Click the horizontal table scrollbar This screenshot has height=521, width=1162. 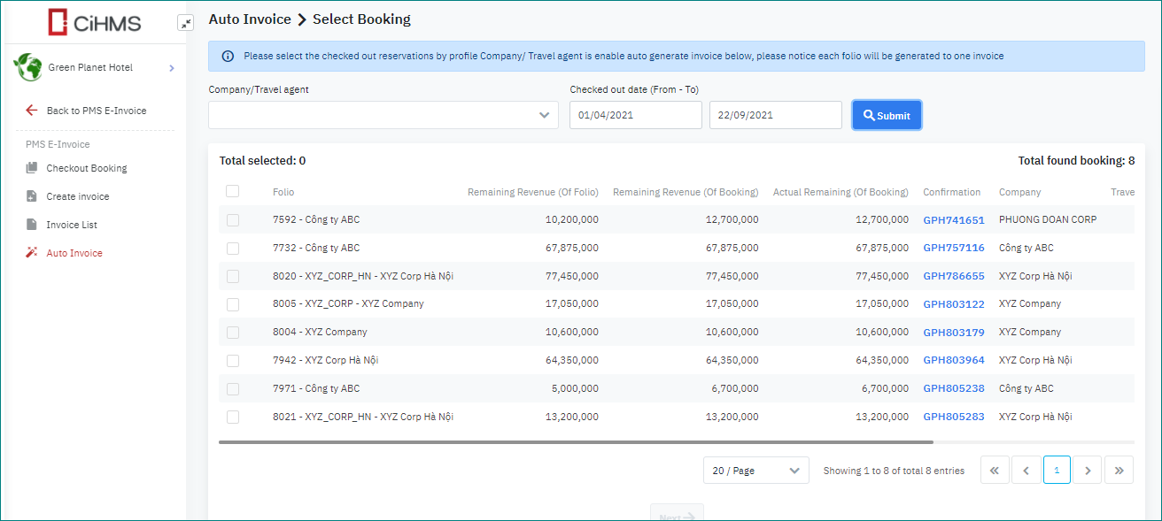576,441
